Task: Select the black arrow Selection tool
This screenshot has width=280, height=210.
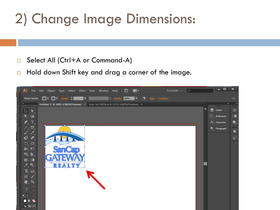Action: pos(26,111)
